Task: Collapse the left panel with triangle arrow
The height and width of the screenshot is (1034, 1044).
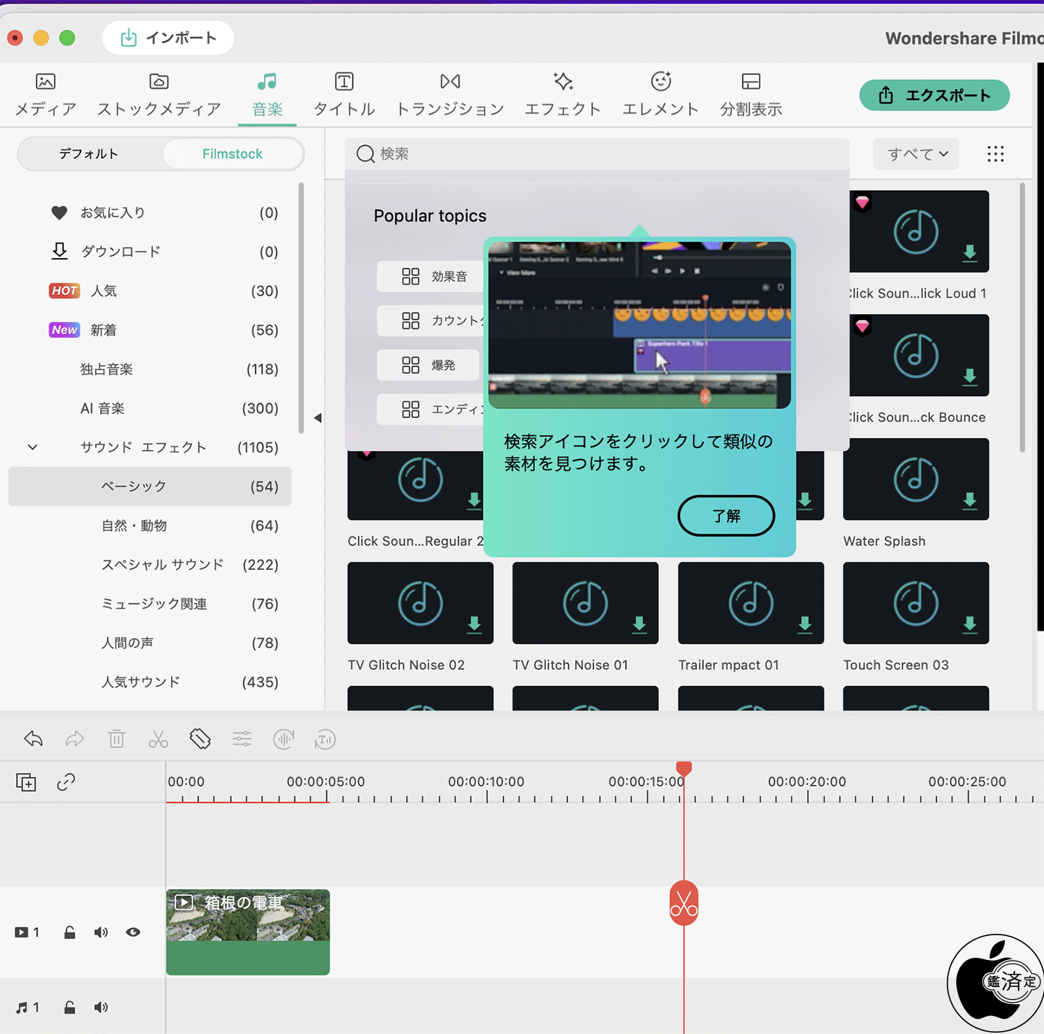Action: click(x=318, y=418)
